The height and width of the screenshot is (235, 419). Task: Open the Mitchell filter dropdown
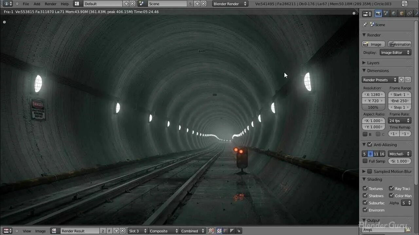click(x=399, y=154)
